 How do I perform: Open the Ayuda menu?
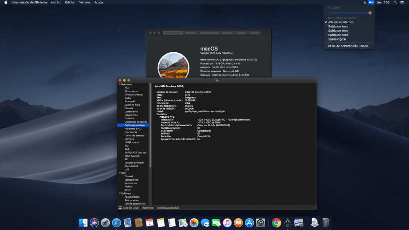pos(99,2)
